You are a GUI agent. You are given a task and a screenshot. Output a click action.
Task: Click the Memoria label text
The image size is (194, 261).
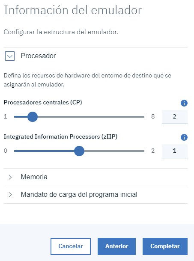pos(34,177)
